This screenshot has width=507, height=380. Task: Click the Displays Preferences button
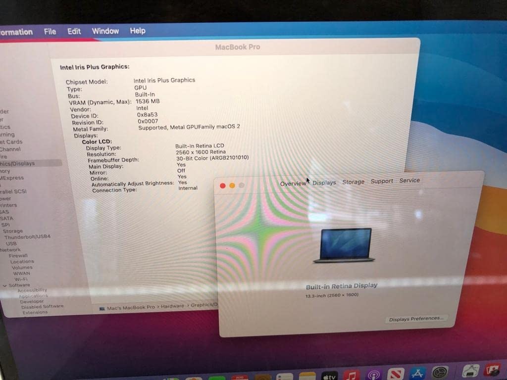[x=416, y=319]
